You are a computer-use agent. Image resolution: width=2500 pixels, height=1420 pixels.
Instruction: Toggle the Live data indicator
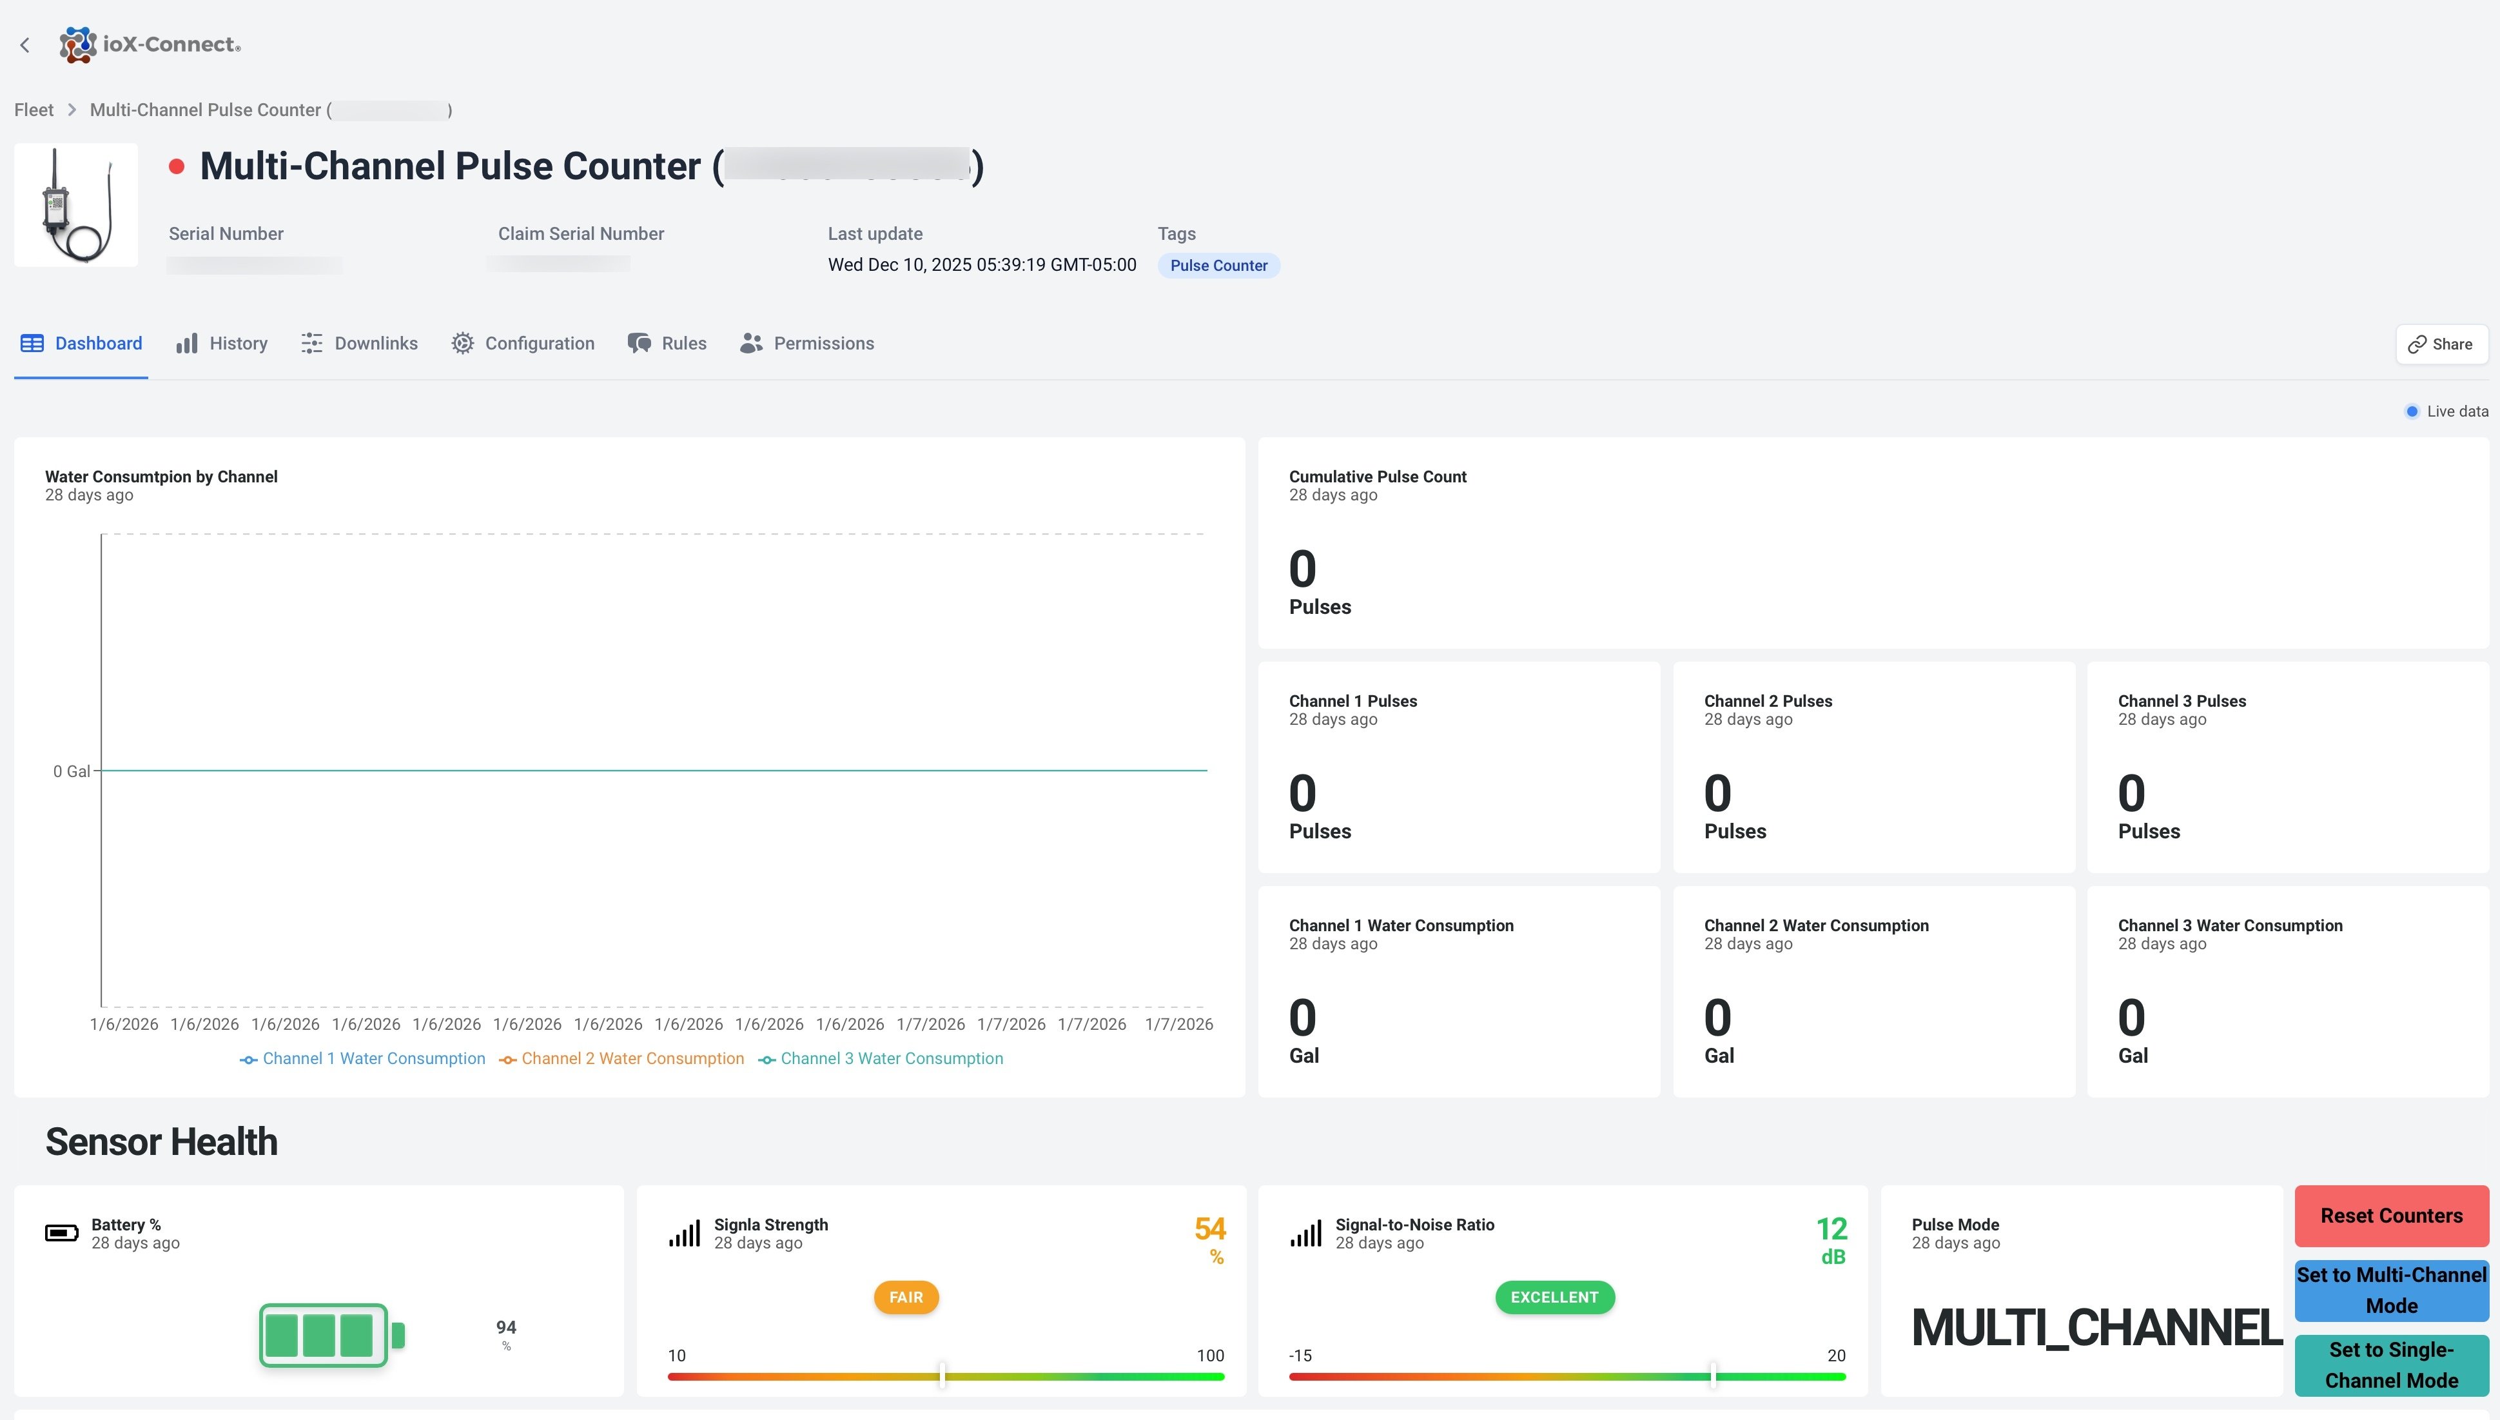[x=2412, y=411]
